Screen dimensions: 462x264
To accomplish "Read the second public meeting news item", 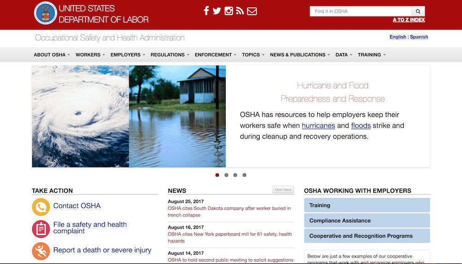I will click(x=231, y=260).
